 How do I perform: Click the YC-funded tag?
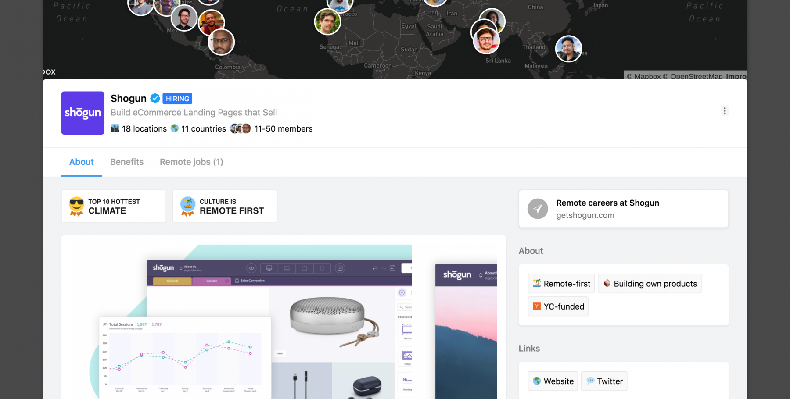click(x=558, y=306)
